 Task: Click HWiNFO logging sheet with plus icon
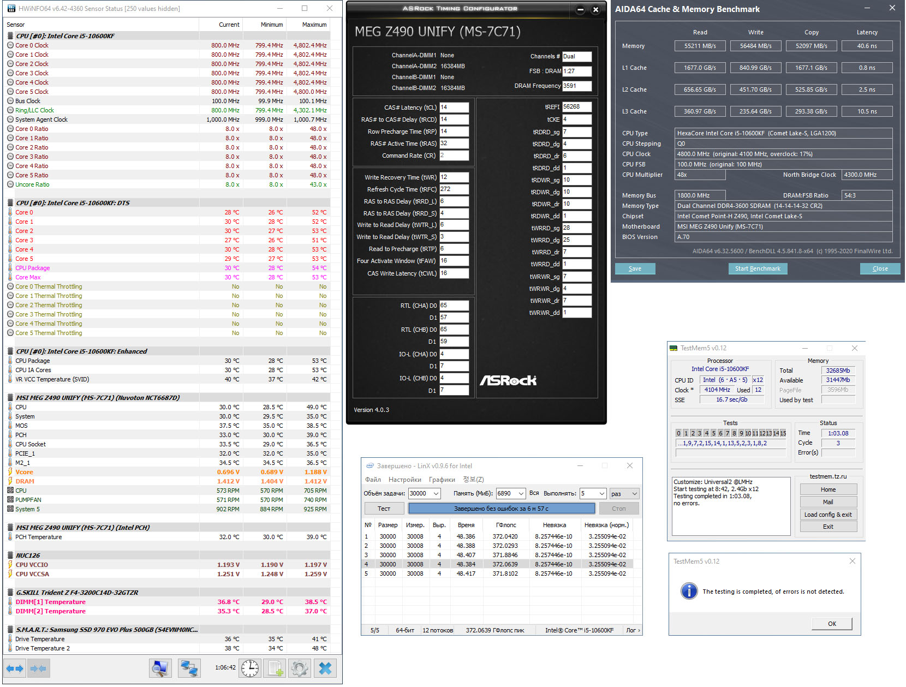click(x=276, y=668)
